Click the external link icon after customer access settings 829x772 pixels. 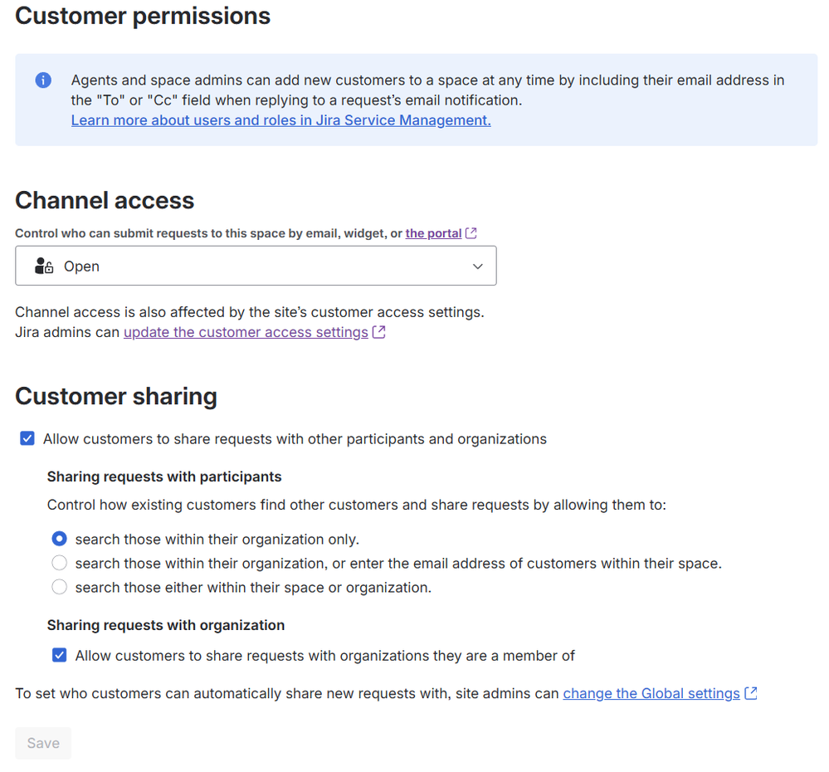pos(380,331)
